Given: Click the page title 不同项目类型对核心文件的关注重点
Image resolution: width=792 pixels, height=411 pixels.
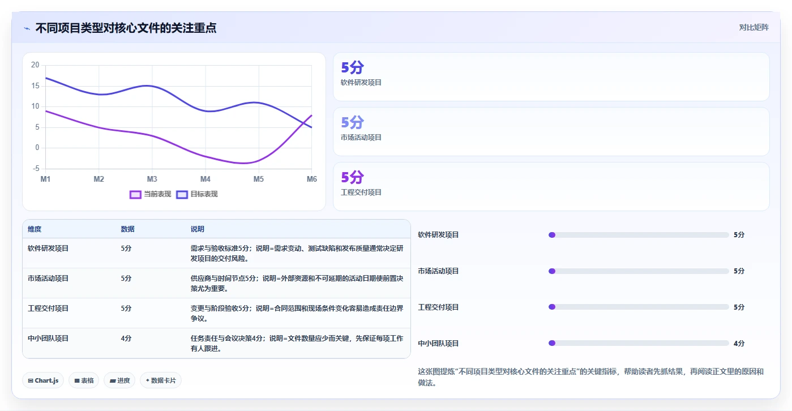Looking at the screenshot, I should coord(126,28).
